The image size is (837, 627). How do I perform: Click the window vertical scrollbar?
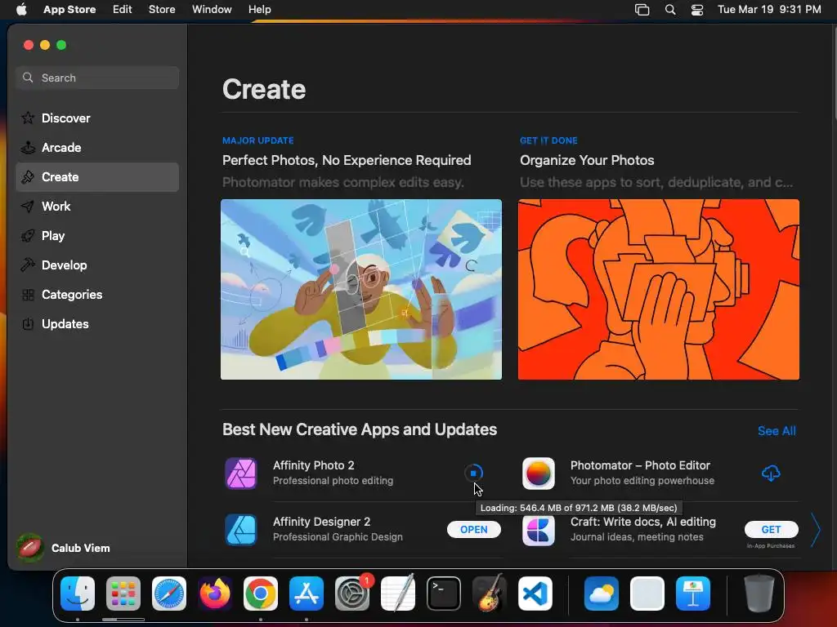[835, 73]
